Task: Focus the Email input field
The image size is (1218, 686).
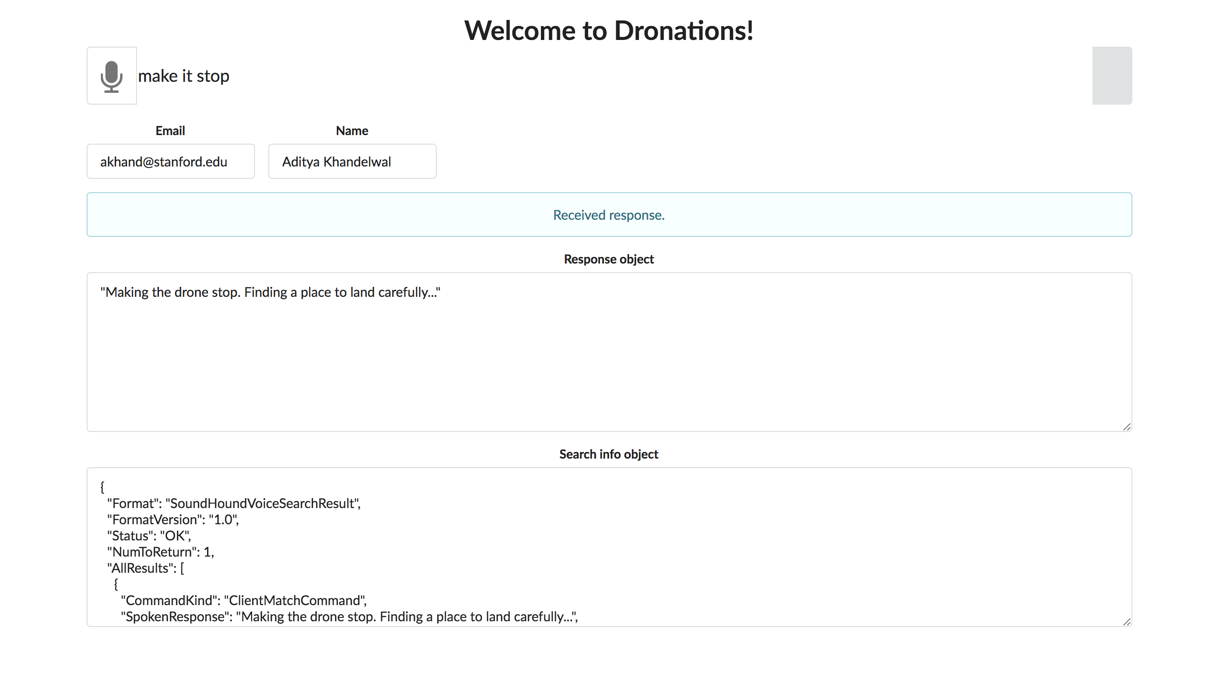Action: tap(170, 162)
